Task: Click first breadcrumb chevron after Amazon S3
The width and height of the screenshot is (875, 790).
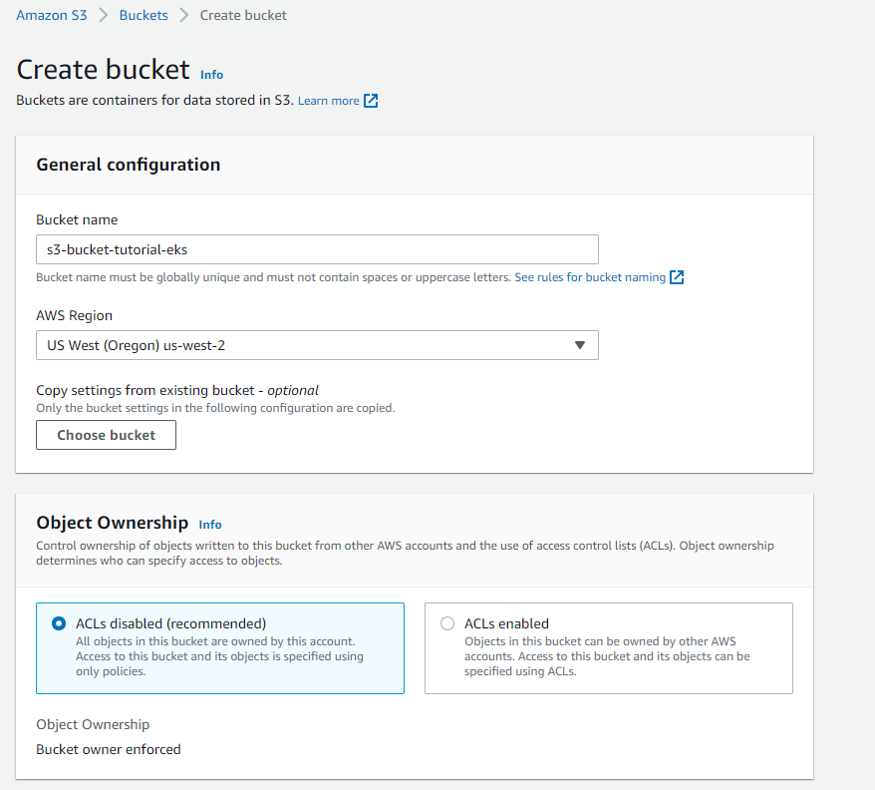Action: 103,16
